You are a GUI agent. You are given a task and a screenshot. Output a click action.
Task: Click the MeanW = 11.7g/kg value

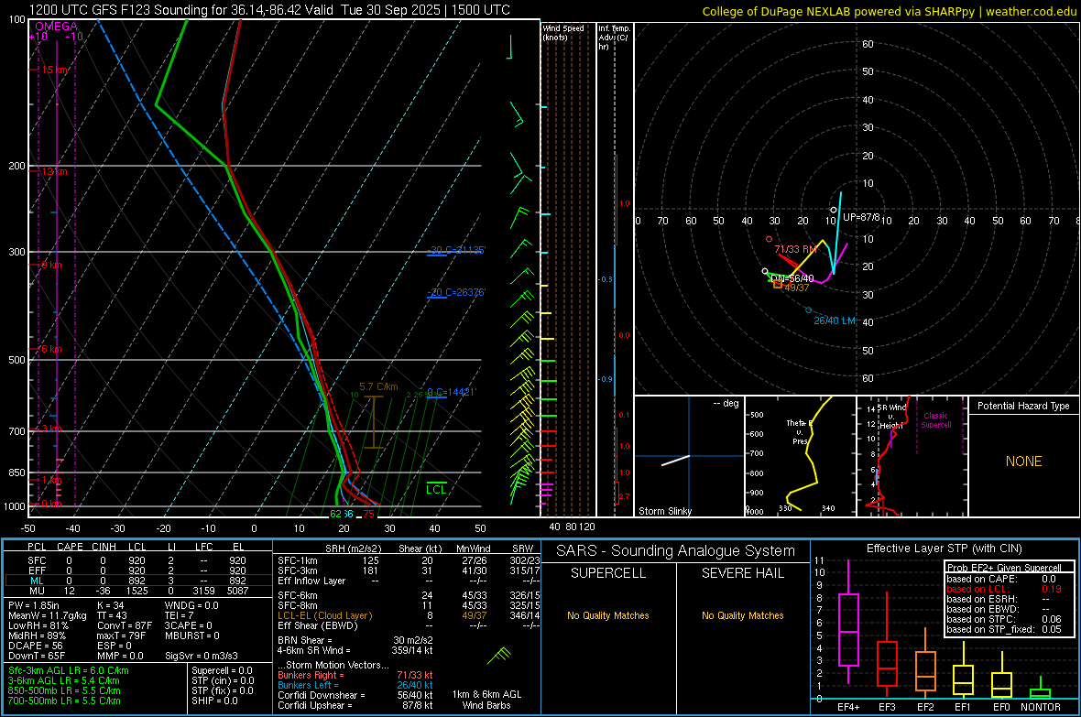tap(48, 615)
